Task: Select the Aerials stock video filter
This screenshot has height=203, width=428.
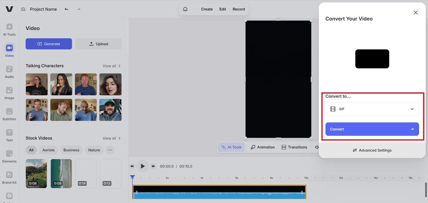Action: click(48, 150)
